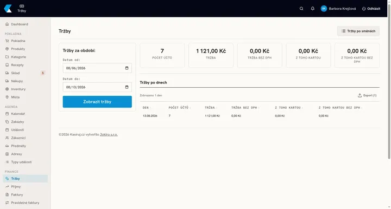Image resolution: width=391 pixels, height=209 pixels.
Task: Click the Tržby po dnech heading
Action: [153, 82]
